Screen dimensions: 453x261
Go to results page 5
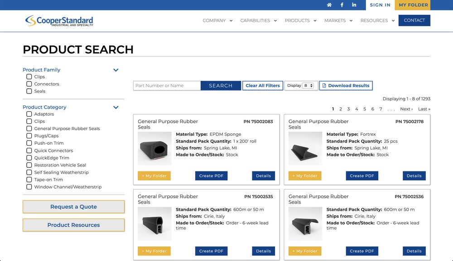click(x=365, y=109)
